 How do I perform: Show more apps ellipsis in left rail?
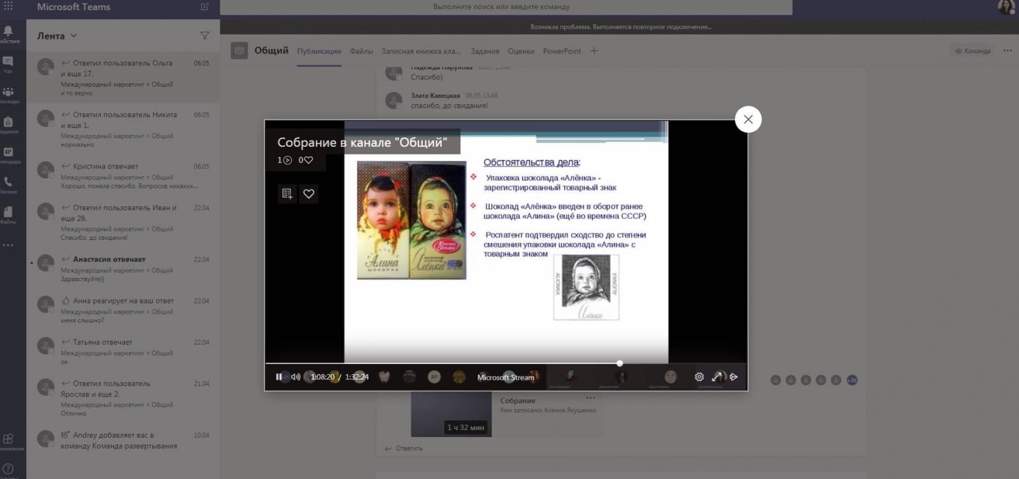[8, 245]
